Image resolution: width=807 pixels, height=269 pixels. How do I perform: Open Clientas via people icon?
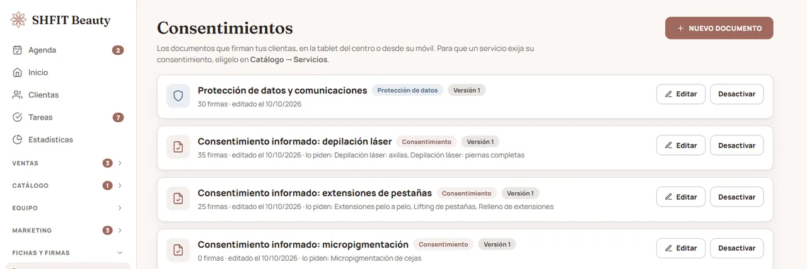click(x=18, y=95)
